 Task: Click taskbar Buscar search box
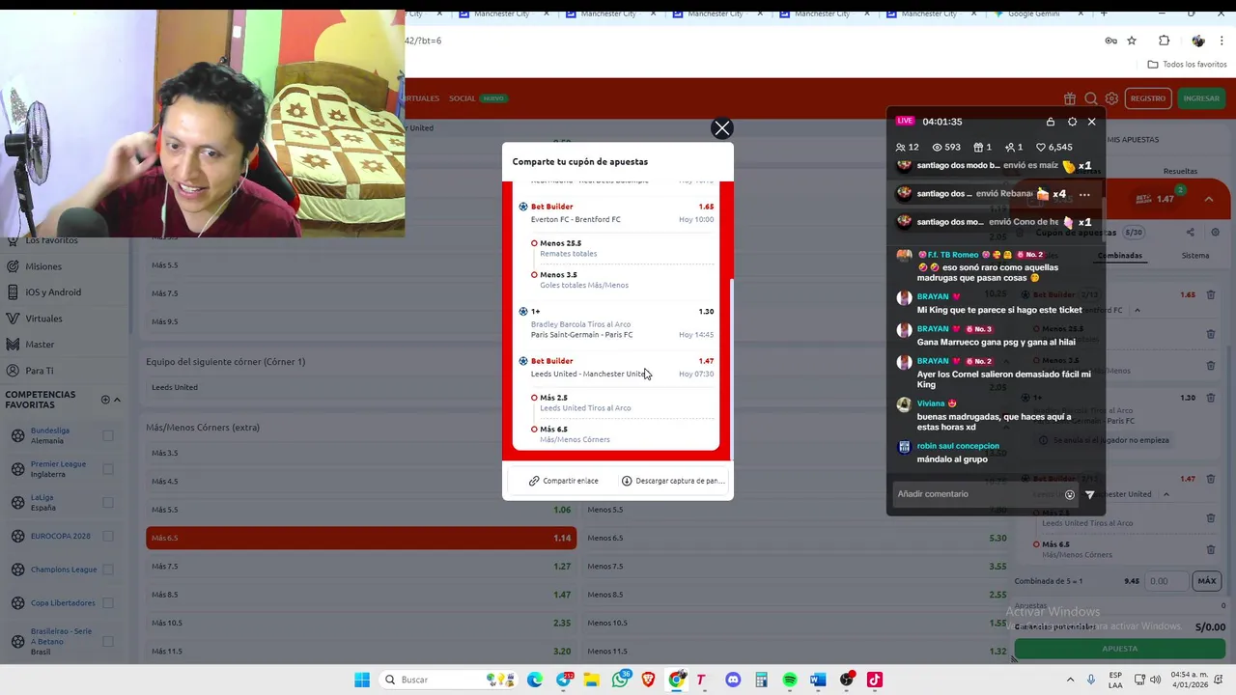(x=449, y=680)
